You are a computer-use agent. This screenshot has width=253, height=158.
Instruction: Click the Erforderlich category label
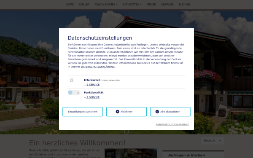tap(92, 80)
